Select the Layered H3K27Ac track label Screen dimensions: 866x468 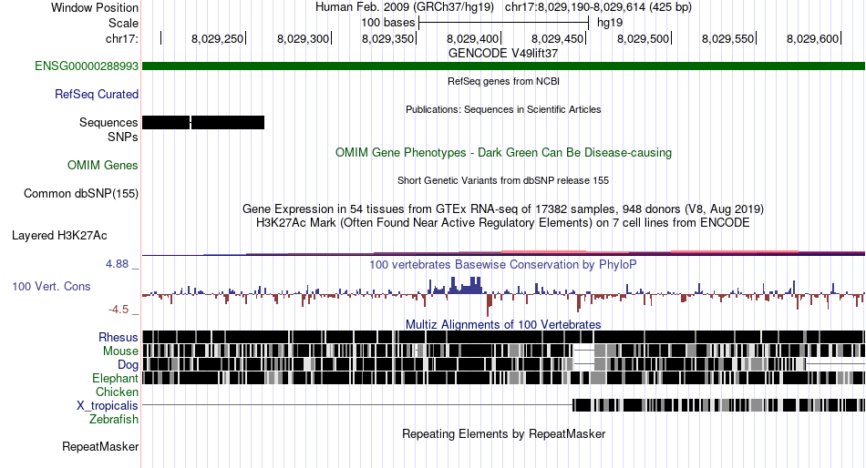click(59, 236)
